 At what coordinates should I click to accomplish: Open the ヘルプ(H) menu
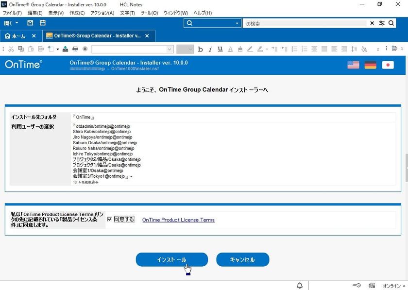(x=203, y=13)
